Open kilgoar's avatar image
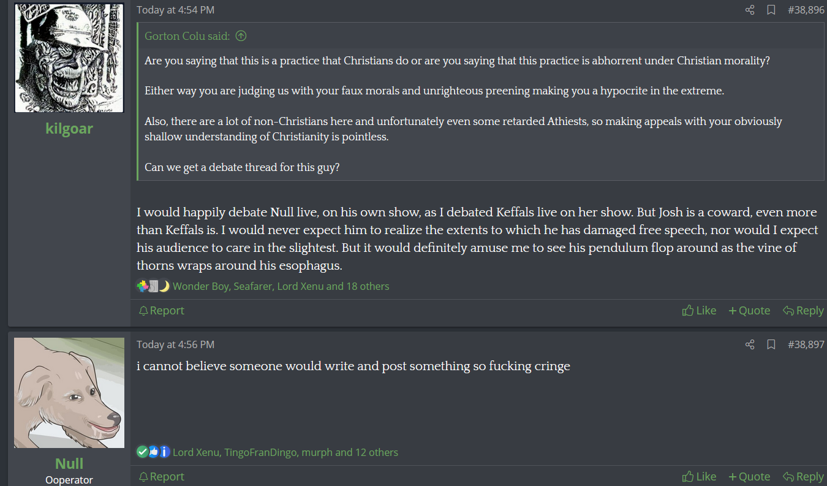 pos(69,58)
